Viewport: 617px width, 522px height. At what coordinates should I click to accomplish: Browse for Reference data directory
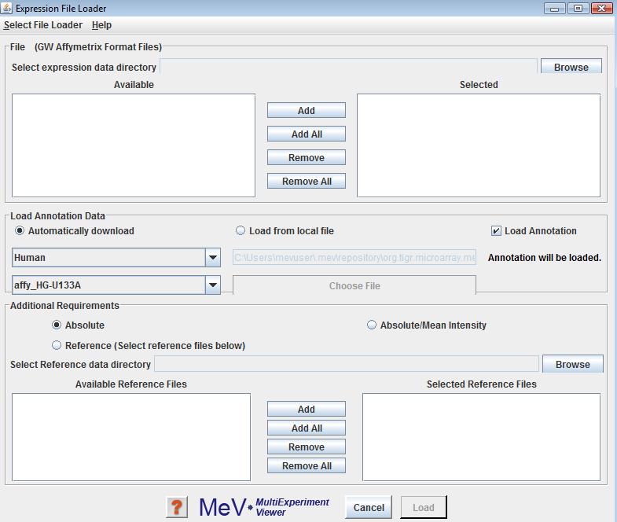click(x=572, y=364)
